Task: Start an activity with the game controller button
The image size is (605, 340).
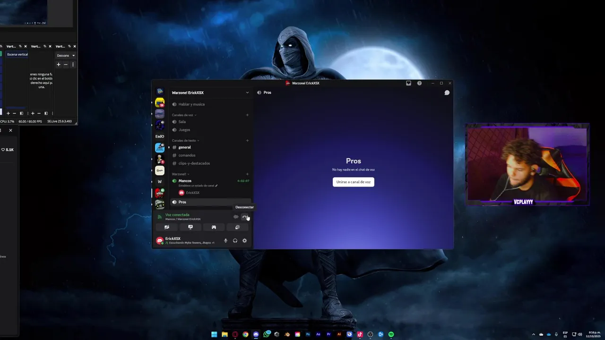Action: 214,227
